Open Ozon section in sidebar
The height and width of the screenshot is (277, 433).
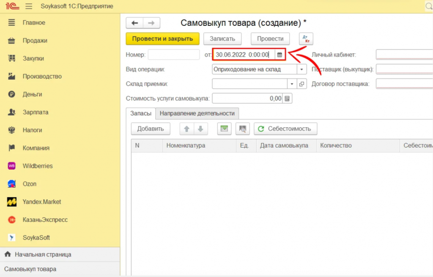(30, 184)
